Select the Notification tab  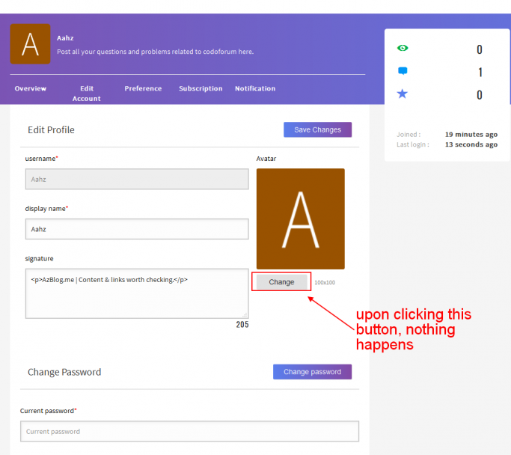[255, 88]
